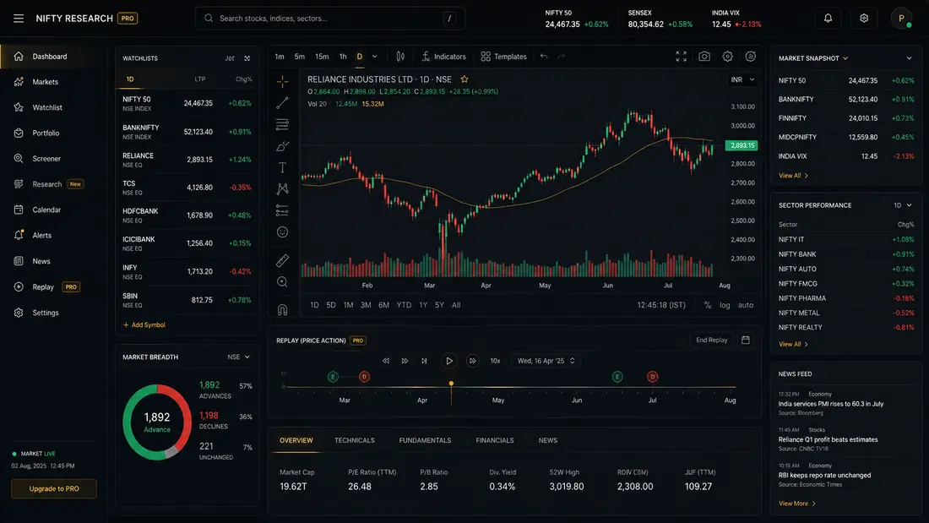Open the user profile avatar
This screenshot has width=929, height=523.
(x=901, y=19)
